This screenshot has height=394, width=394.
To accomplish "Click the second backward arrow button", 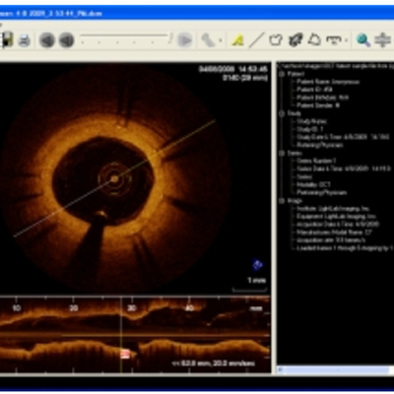I will tap(66, 40).
